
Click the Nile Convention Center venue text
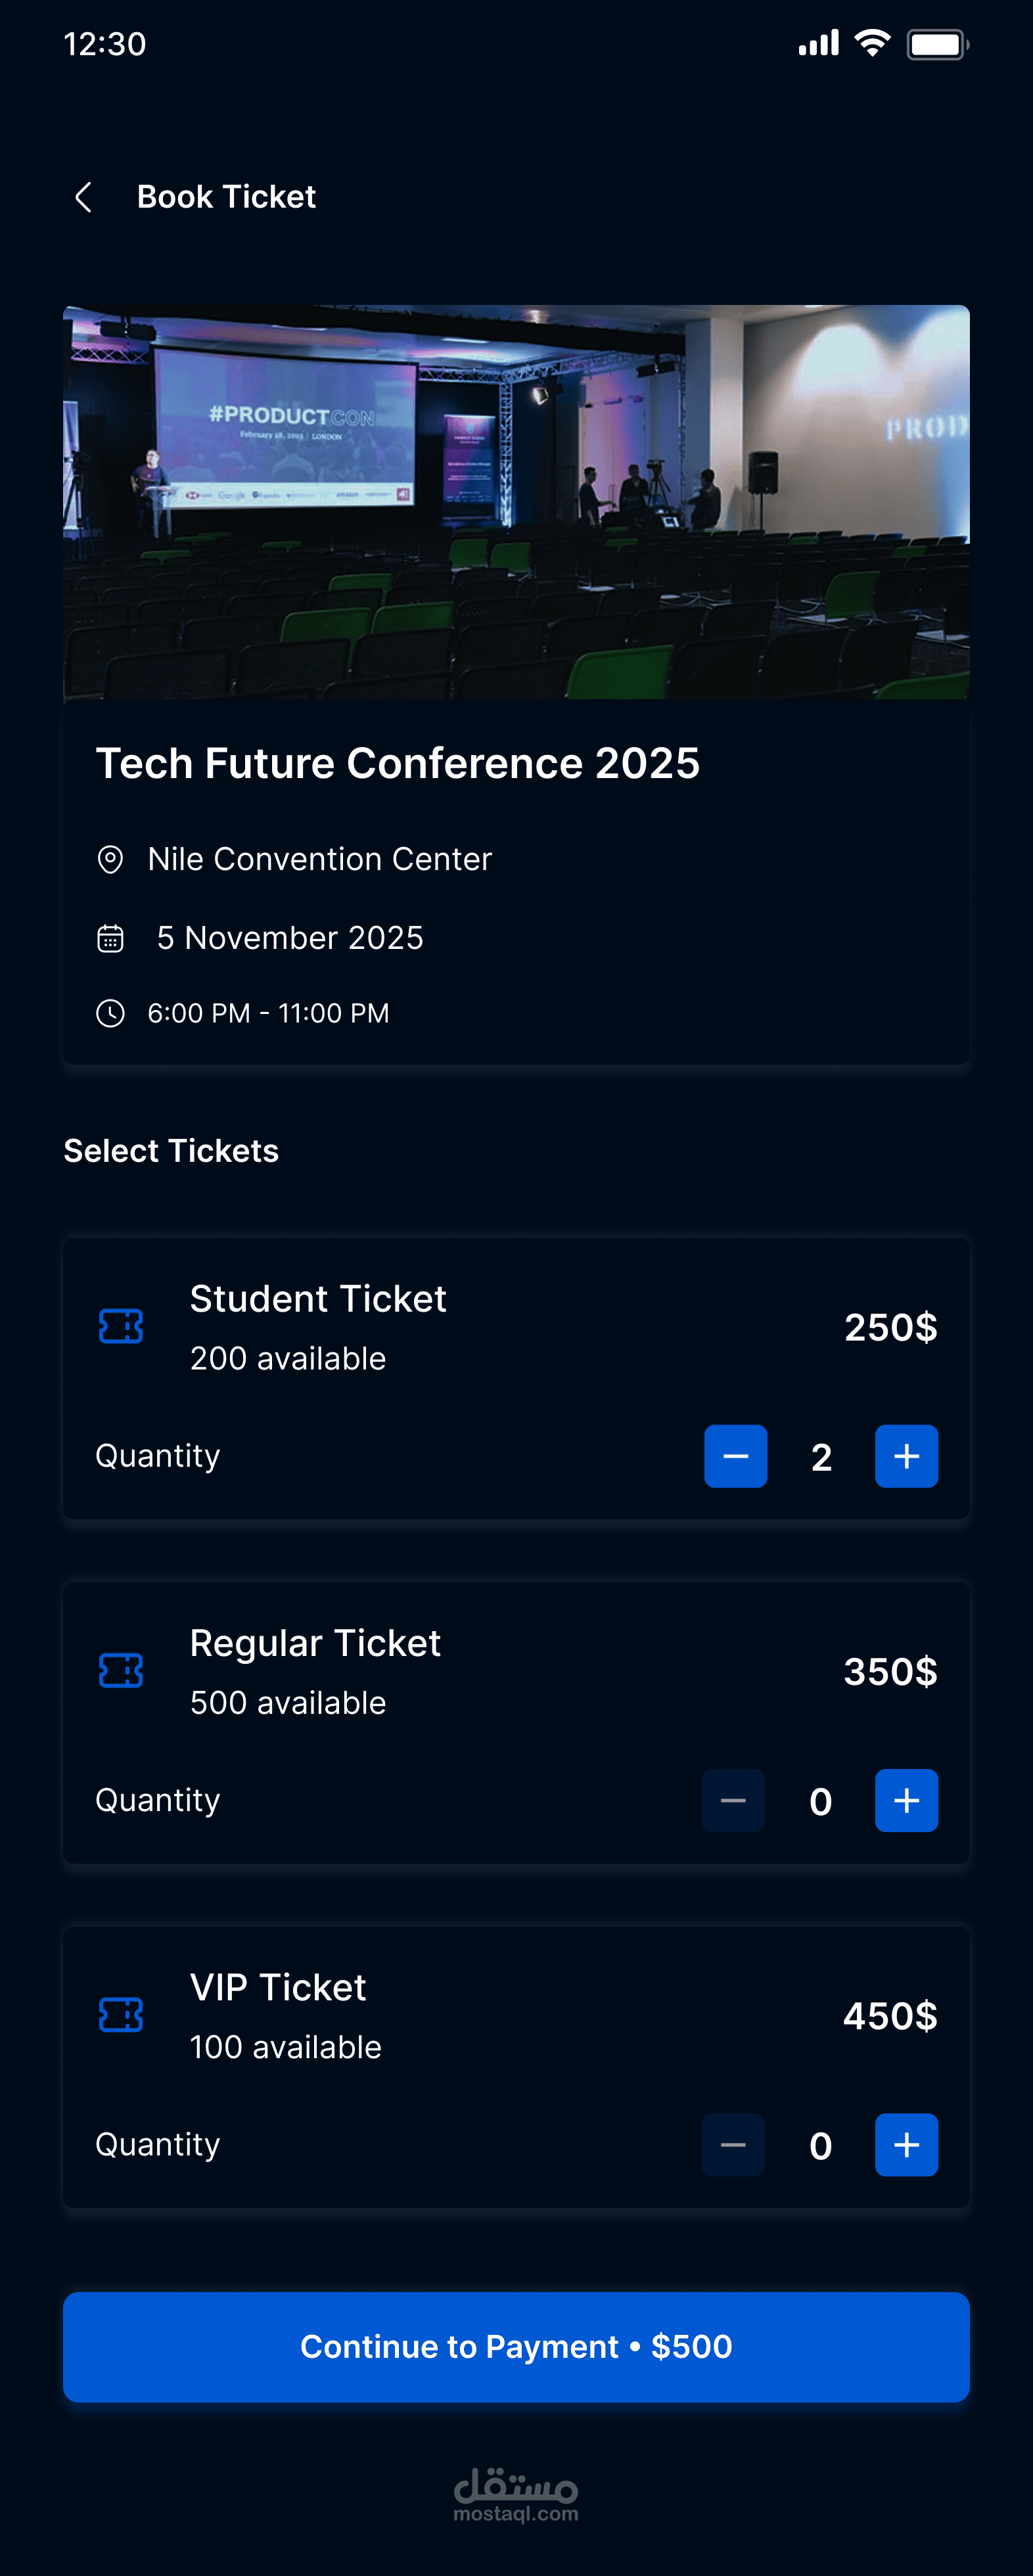point(319,859)
